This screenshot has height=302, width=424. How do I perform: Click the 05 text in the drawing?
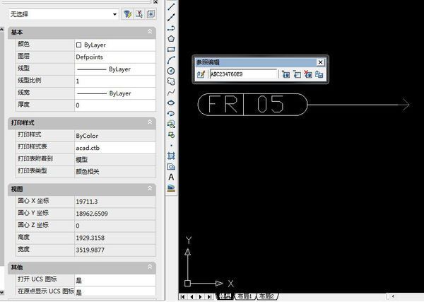click(271, 104)
